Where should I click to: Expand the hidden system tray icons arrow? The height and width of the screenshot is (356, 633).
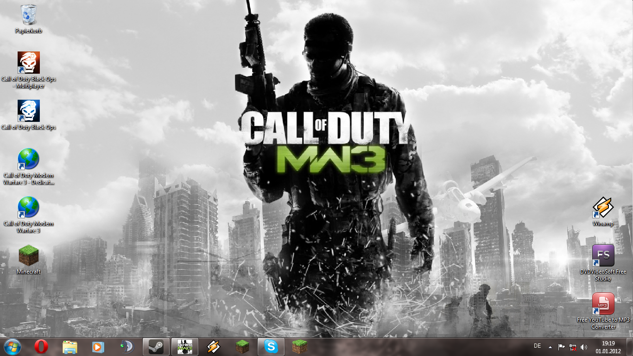[x=550, y=347]
